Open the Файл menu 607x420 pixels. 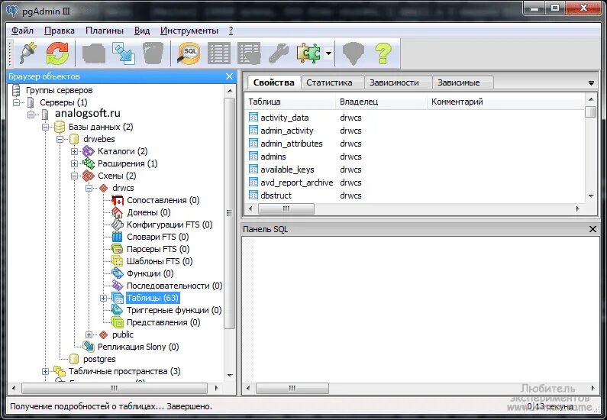(22, 31)
